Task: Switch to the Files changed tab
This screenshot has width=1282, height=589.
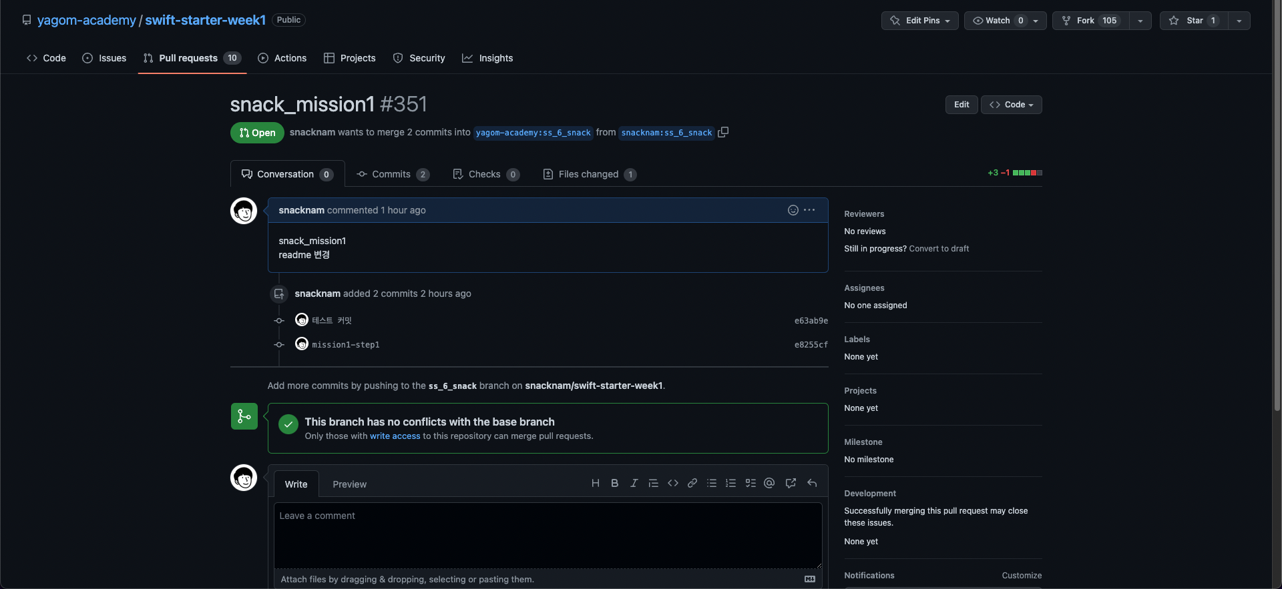Action: pos(590,174)
